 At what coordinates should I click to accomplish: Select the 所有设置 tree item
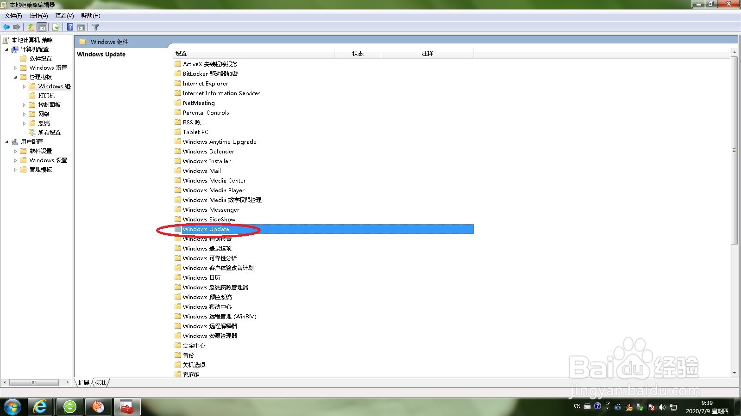click(50, 133)
